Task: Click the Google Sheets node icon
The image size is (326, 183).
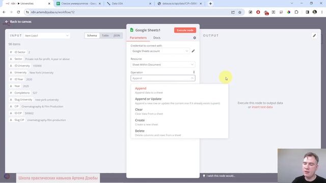Action: tap(132, 30)
